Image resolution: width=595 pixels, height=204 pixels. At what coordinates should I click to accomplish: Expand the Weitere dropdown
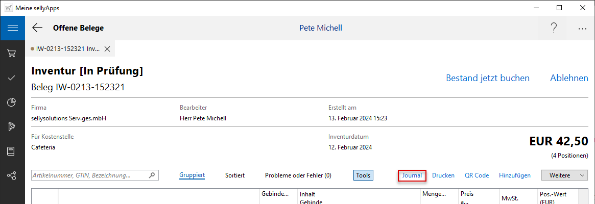565,175
